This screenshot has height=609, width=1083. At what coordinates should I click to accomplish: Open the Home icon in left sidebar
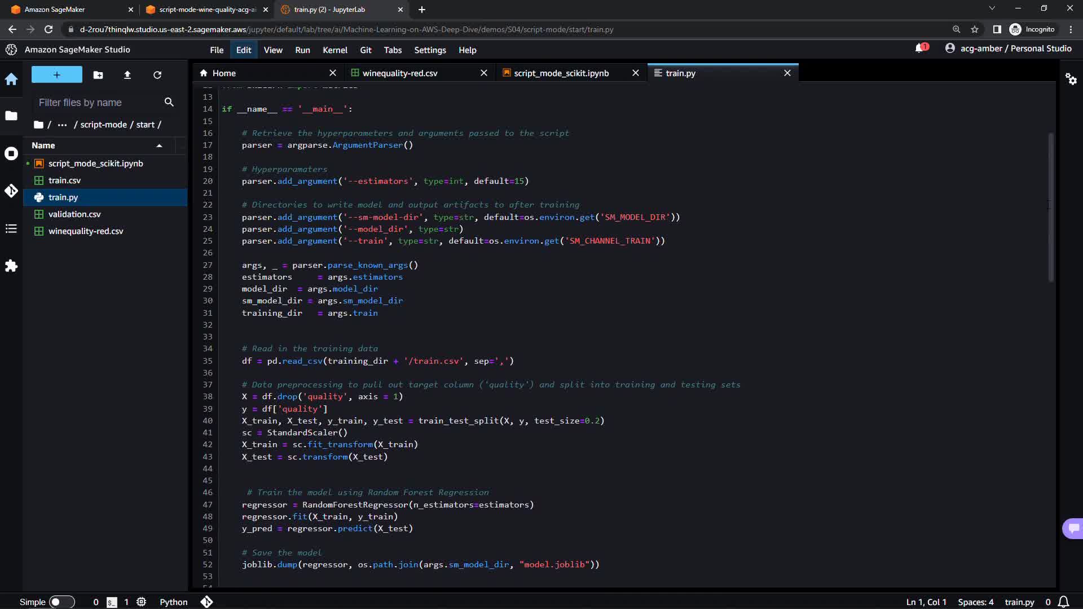pyautogui.click(x=11, y=80)
